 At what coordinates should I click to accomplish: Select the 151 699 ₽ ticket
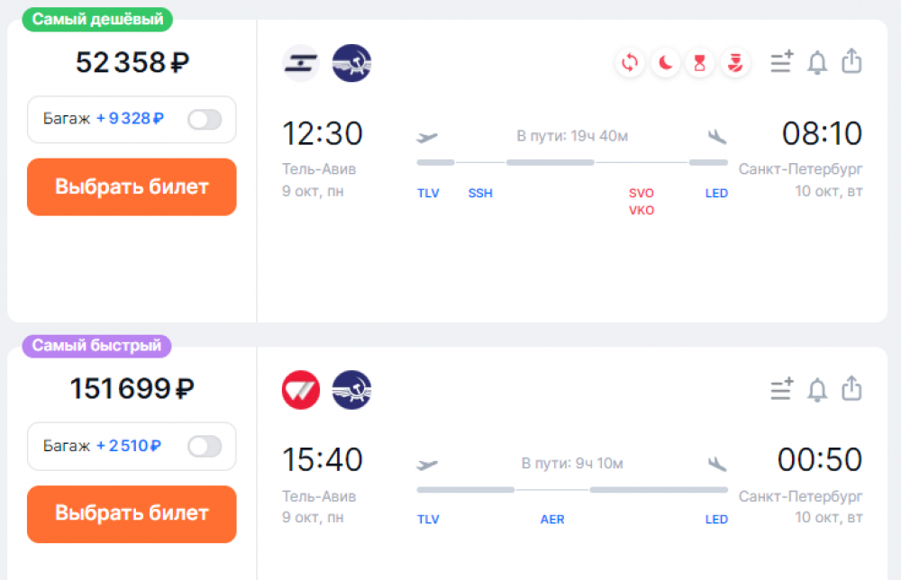[132, 514]
